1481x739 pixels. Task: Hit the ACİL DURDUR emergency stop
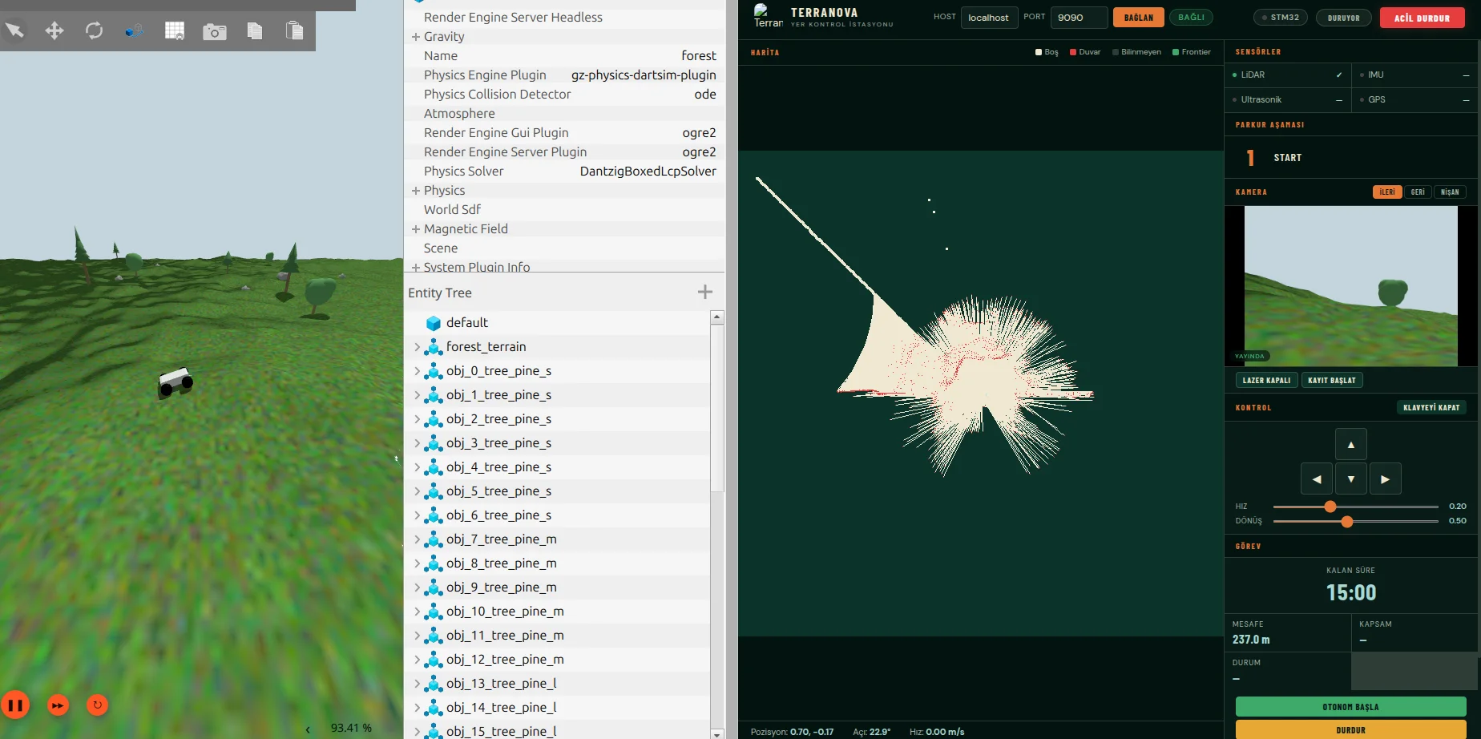[1422, 18]
